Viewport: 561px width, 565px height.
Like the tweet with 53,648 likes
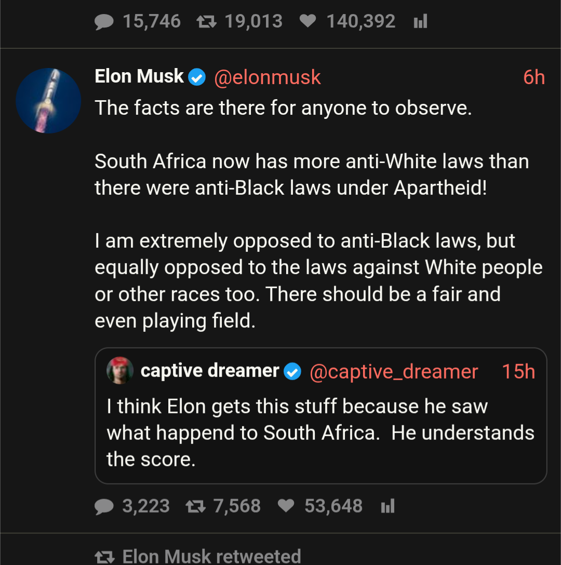click(x=286, y=506)
